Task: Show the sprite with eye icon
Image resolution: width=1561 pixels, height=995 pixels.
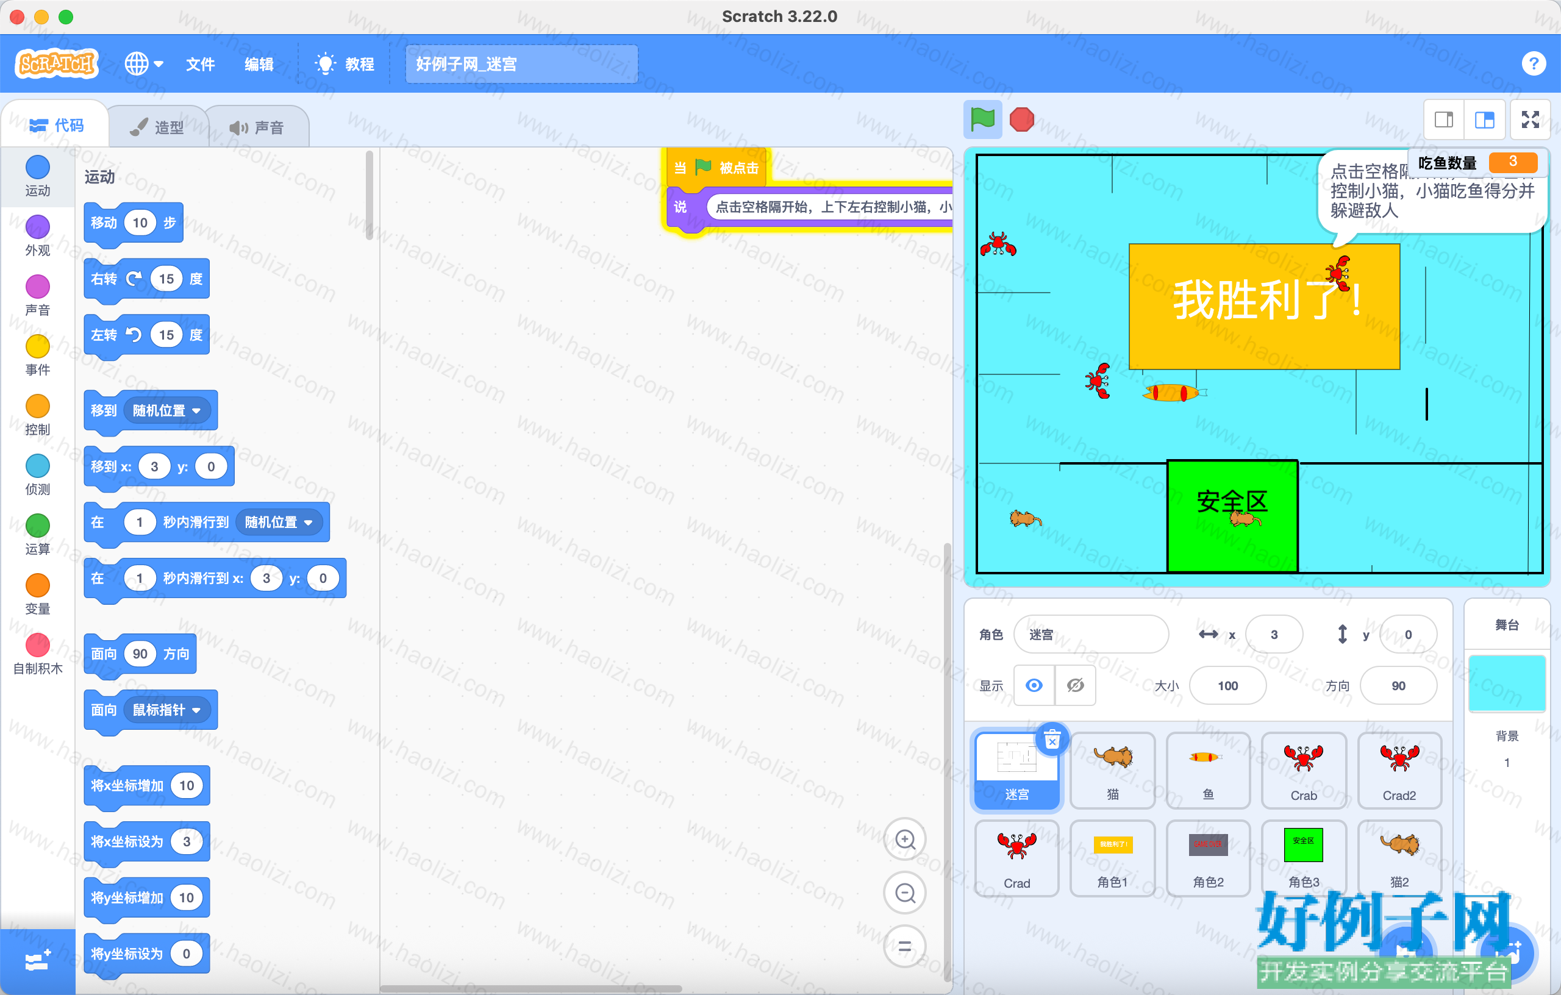Action: coord(1034,685)
